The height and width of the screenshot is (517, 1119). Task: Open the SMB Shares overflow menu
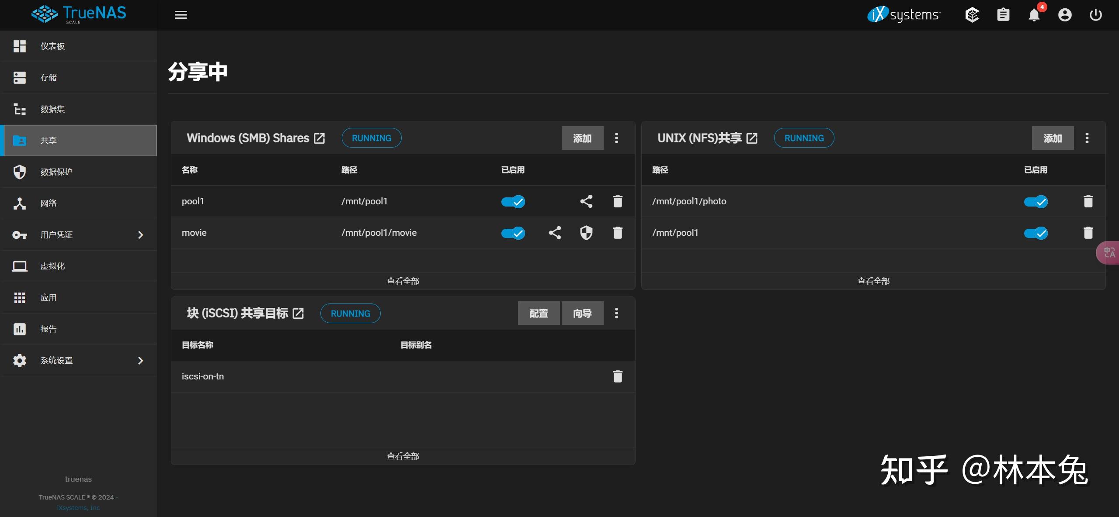point(617,138)
